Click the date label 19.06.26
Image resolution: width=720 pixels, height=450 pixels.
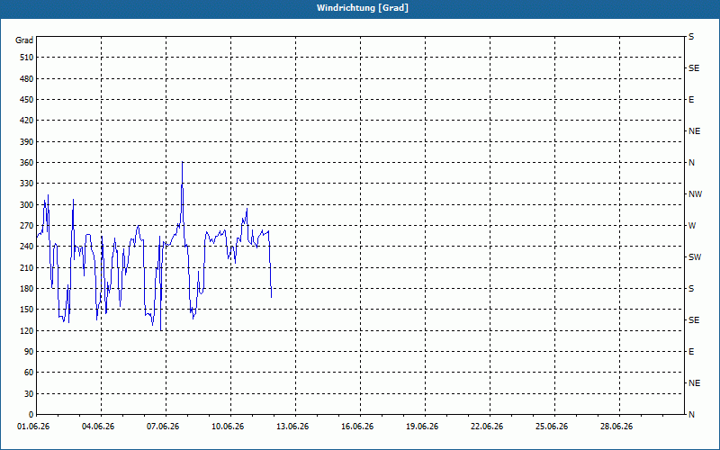pyautogui.click(x=422, y=427)
